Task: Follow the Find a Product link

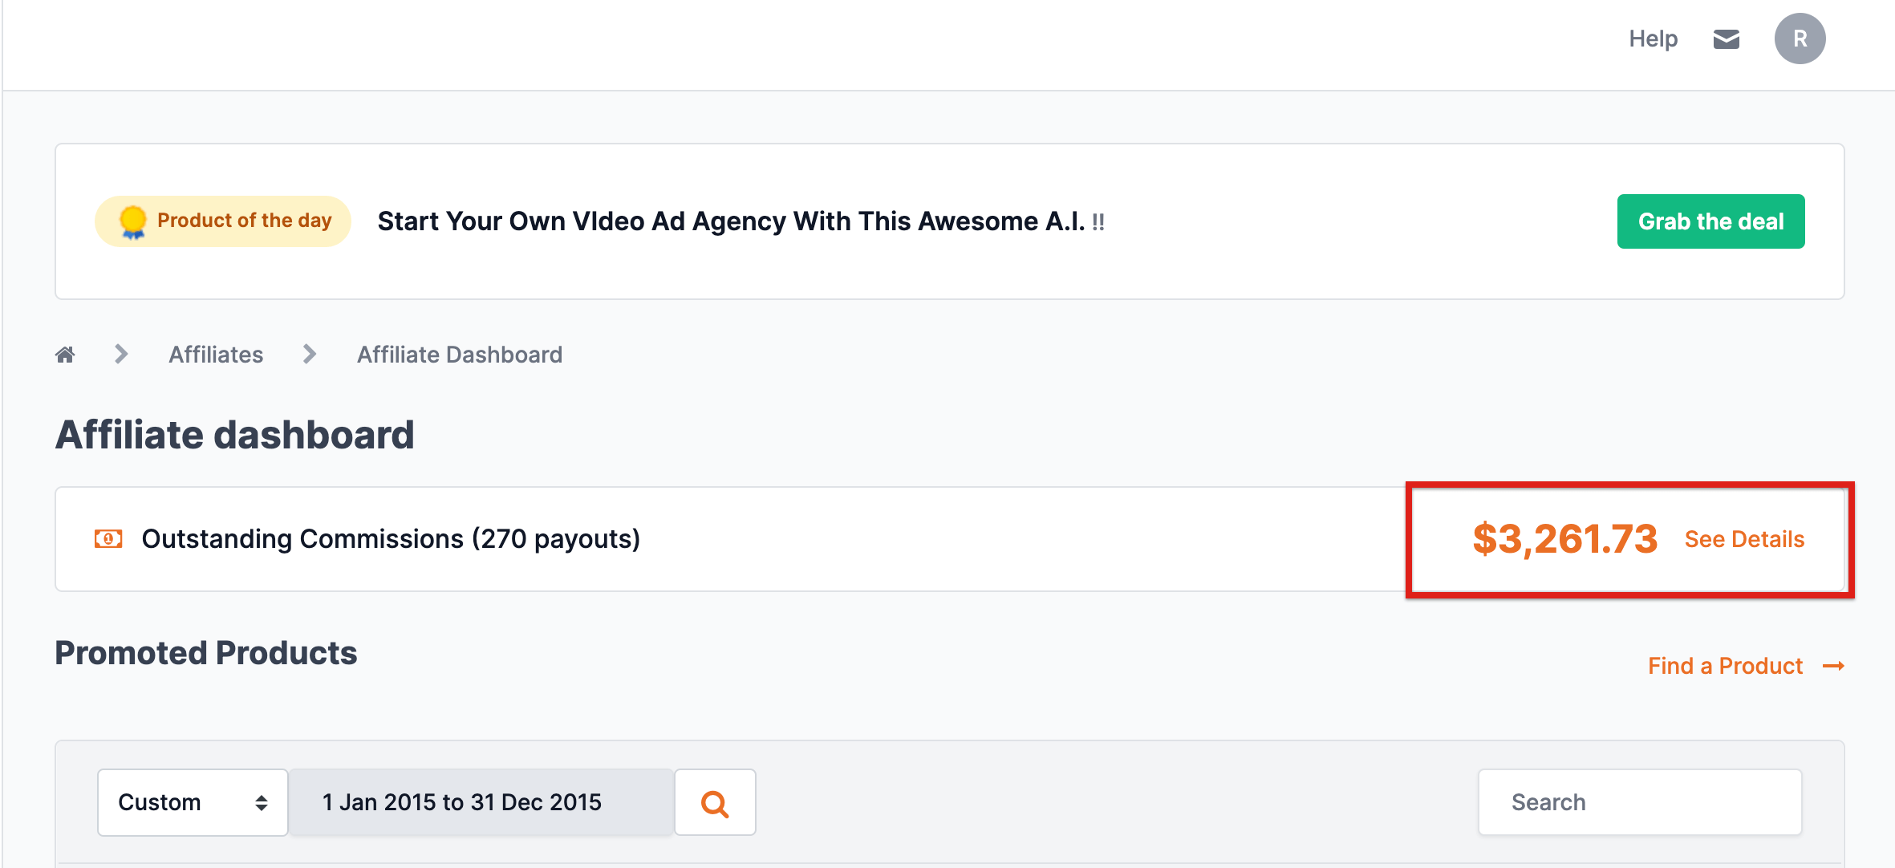Action: pyautogui.click(x=1725, y=666)
